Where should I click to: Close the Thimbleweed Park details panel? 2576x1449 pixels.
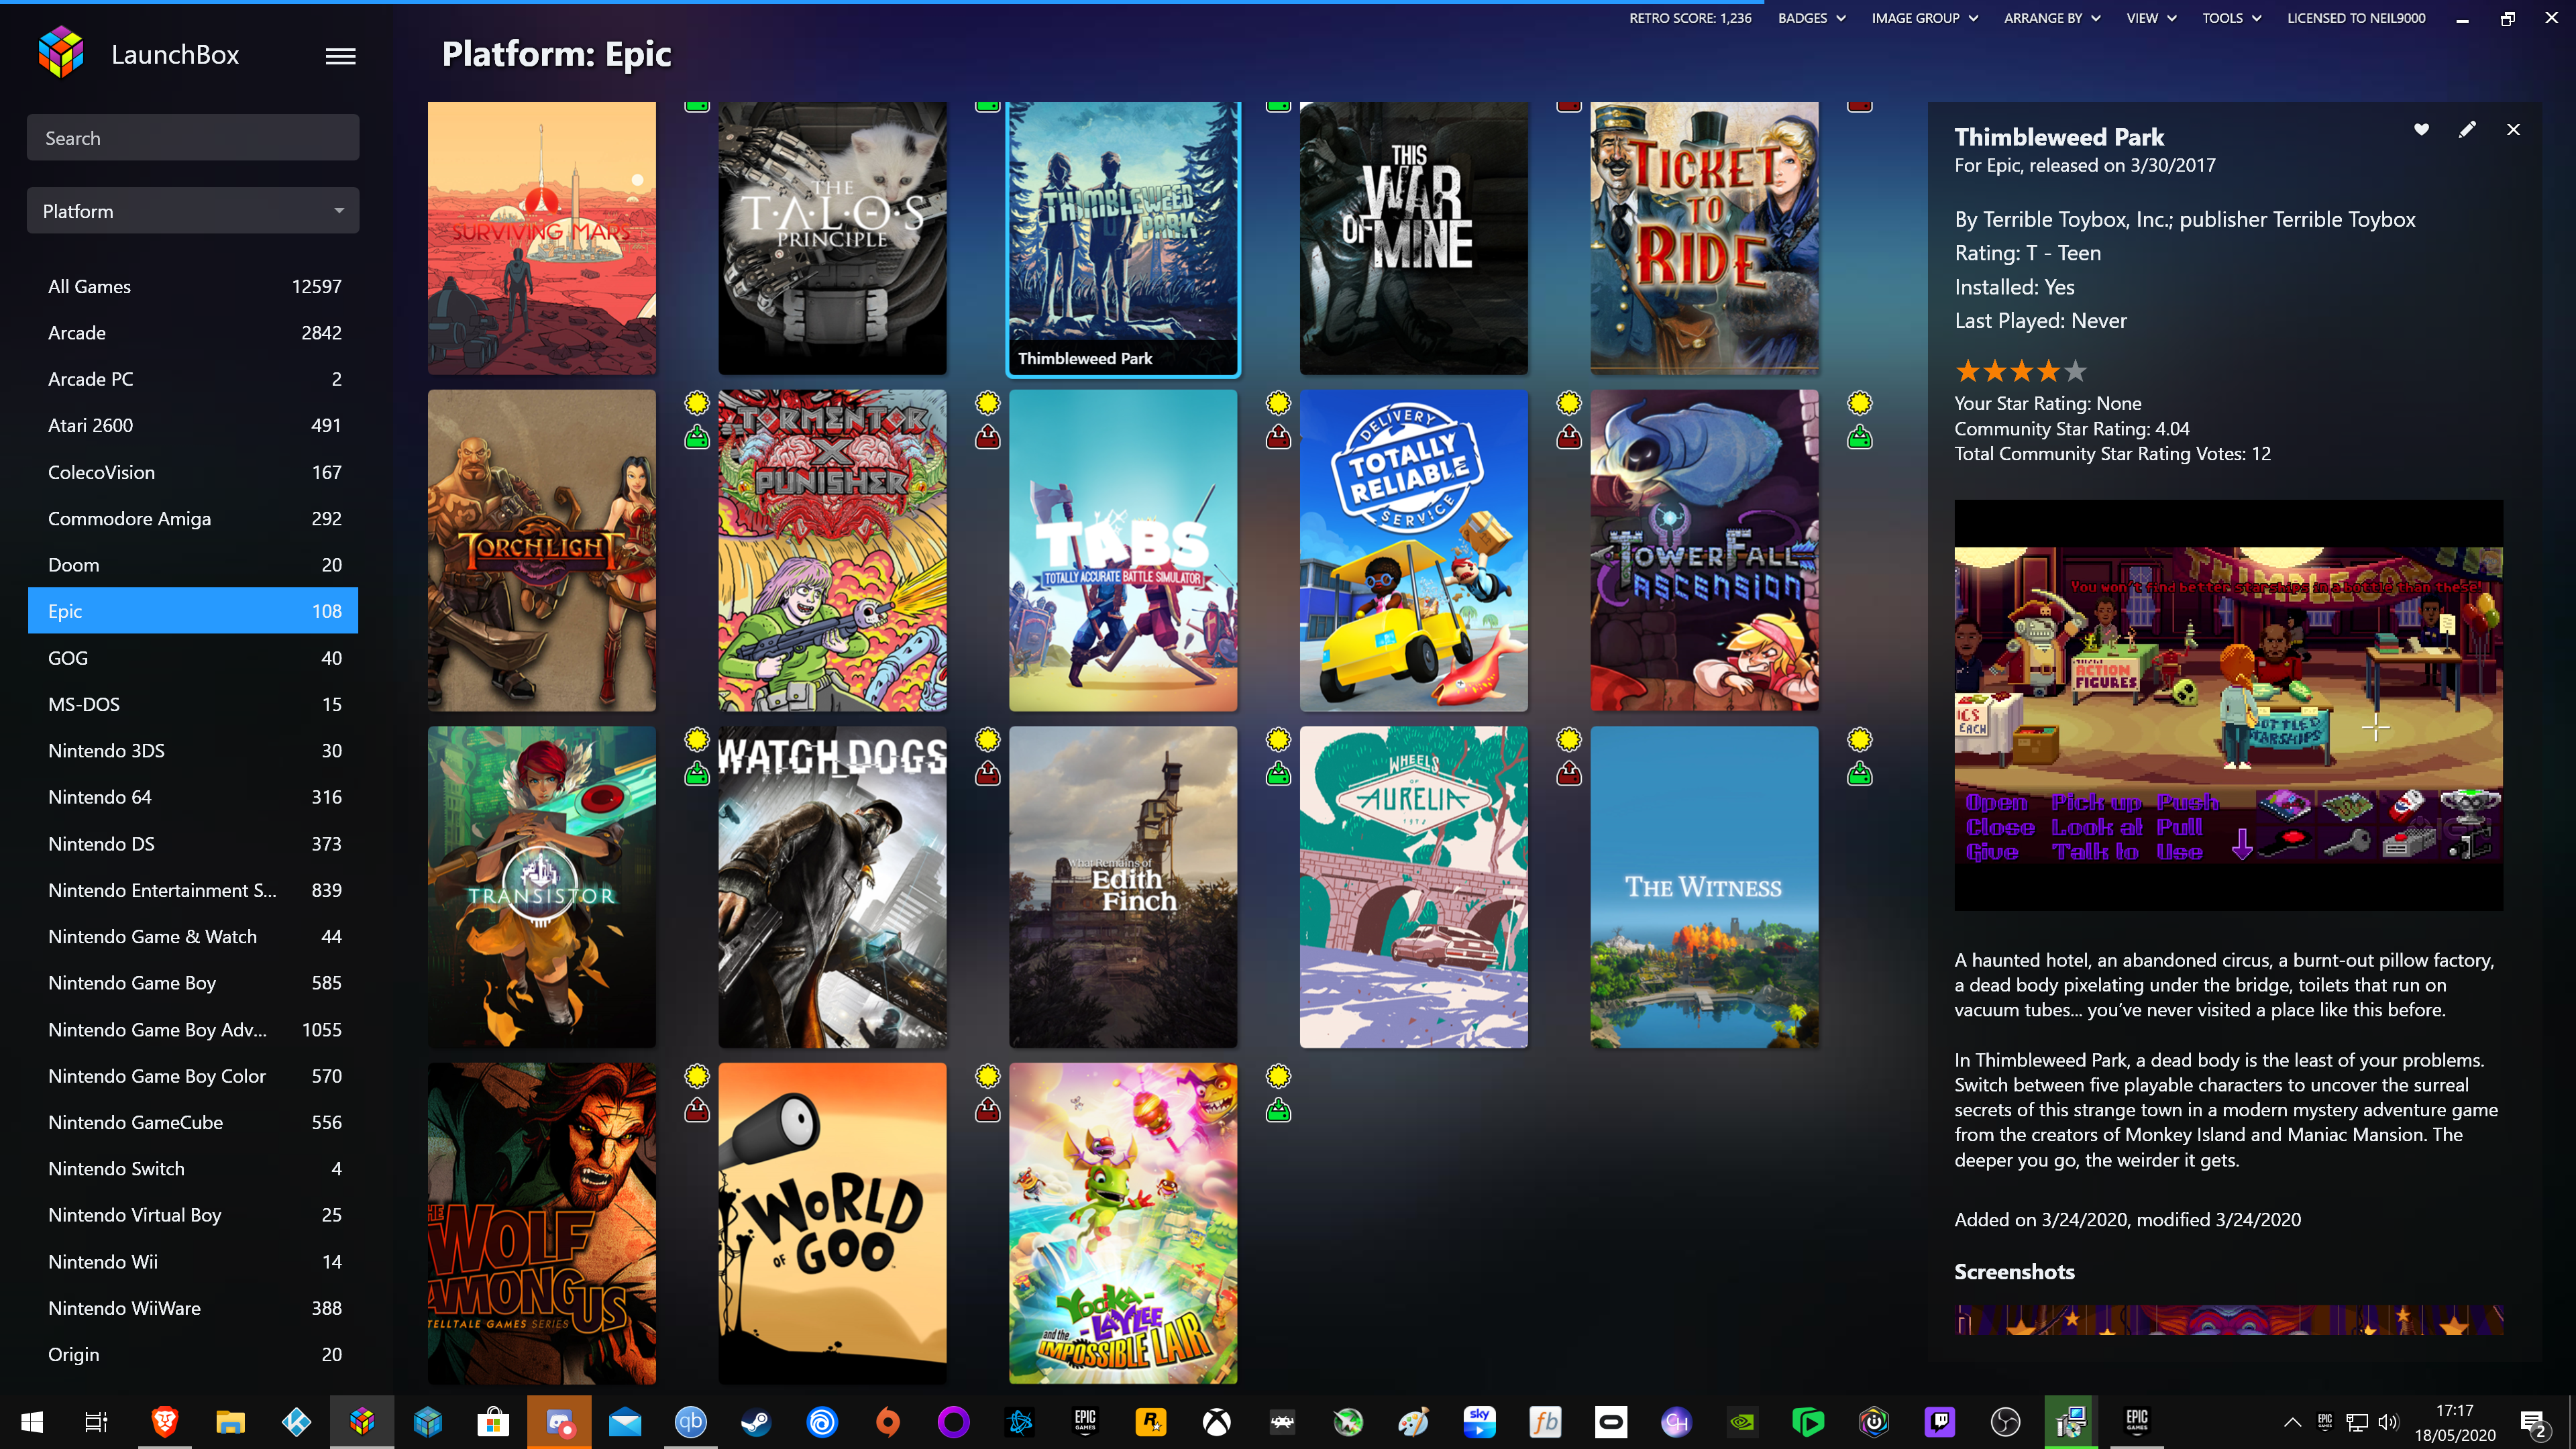pyautogui.click(x=2513, y=129)
